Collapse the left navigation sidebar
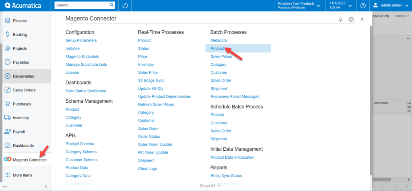Image resolution: width=412 pixels, height=191 pixels. click(46, 187)
